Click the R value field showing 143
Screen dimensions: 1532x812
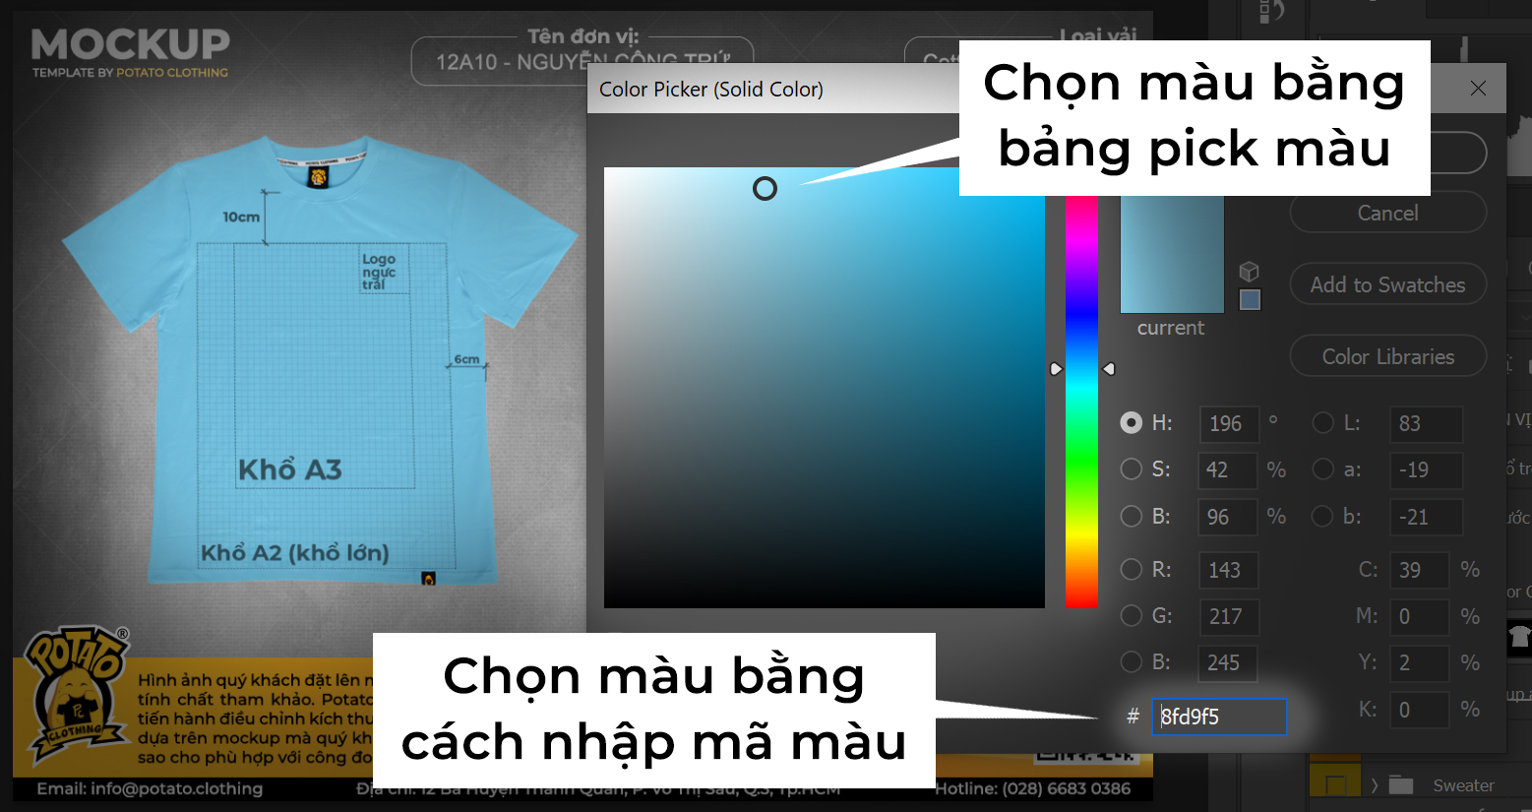point(1227,570)
